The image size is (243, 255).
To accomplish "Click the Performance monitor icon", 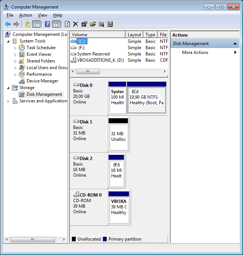I will click(22, 74).
